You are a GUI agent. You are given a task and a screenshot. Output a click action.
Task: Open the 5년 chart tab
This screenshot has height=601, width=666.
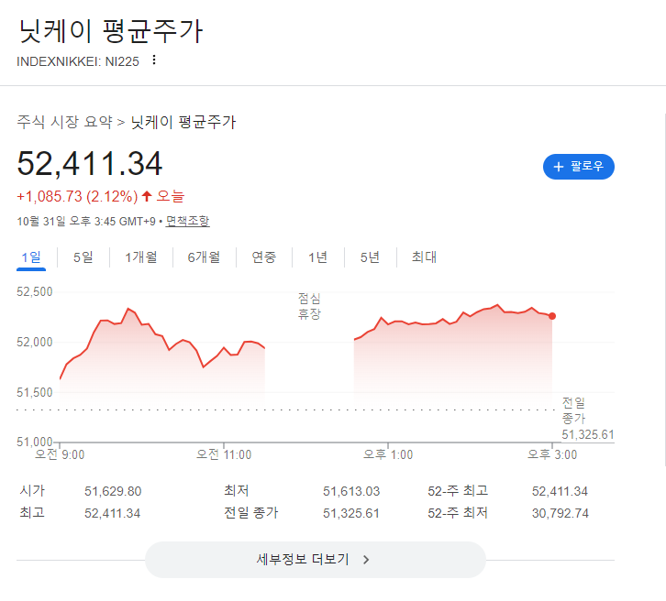pos(370,257)
